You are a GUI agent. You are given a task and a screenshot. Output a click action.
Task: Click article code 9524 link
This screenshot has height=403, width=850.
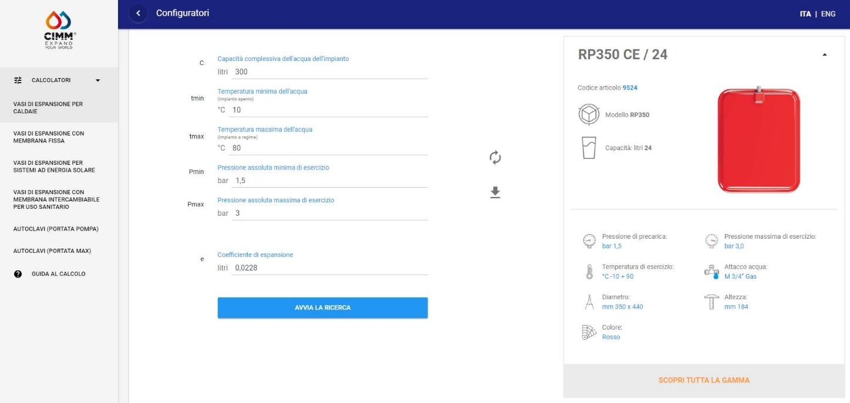(630, 88)
